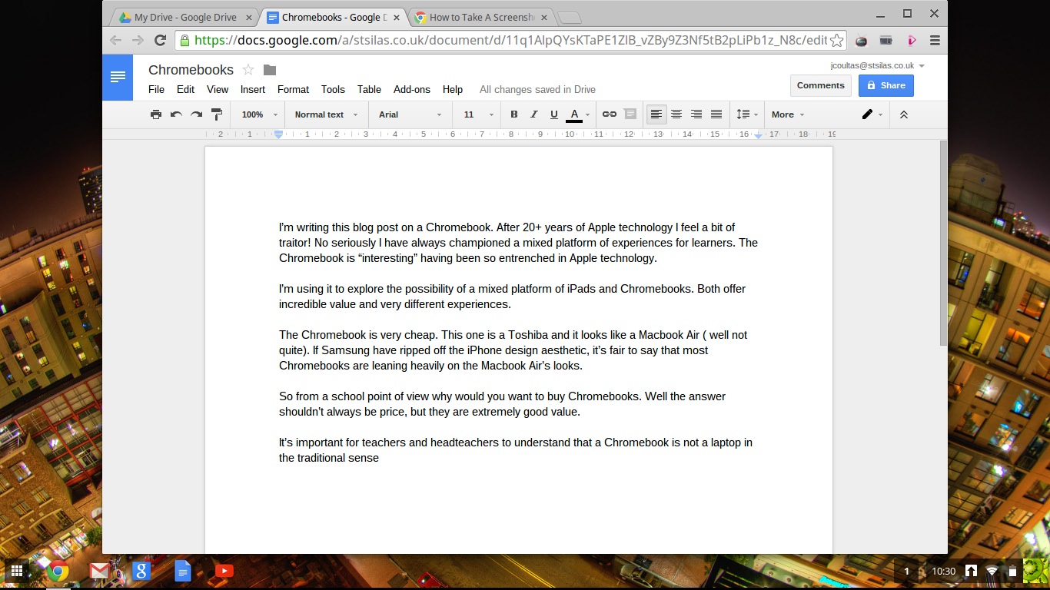Go back in browser history
This screenshot has width=1050, height=590.
[x=115, y=40]
